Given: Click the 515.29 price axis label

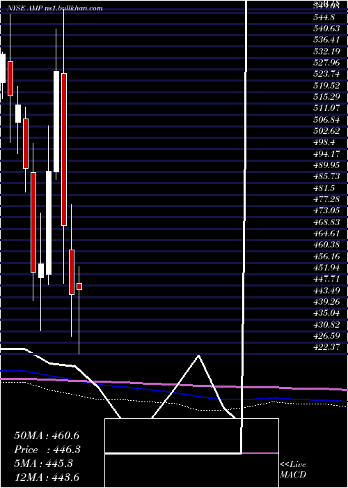Looking at the screenshot, I should [326, 97].
